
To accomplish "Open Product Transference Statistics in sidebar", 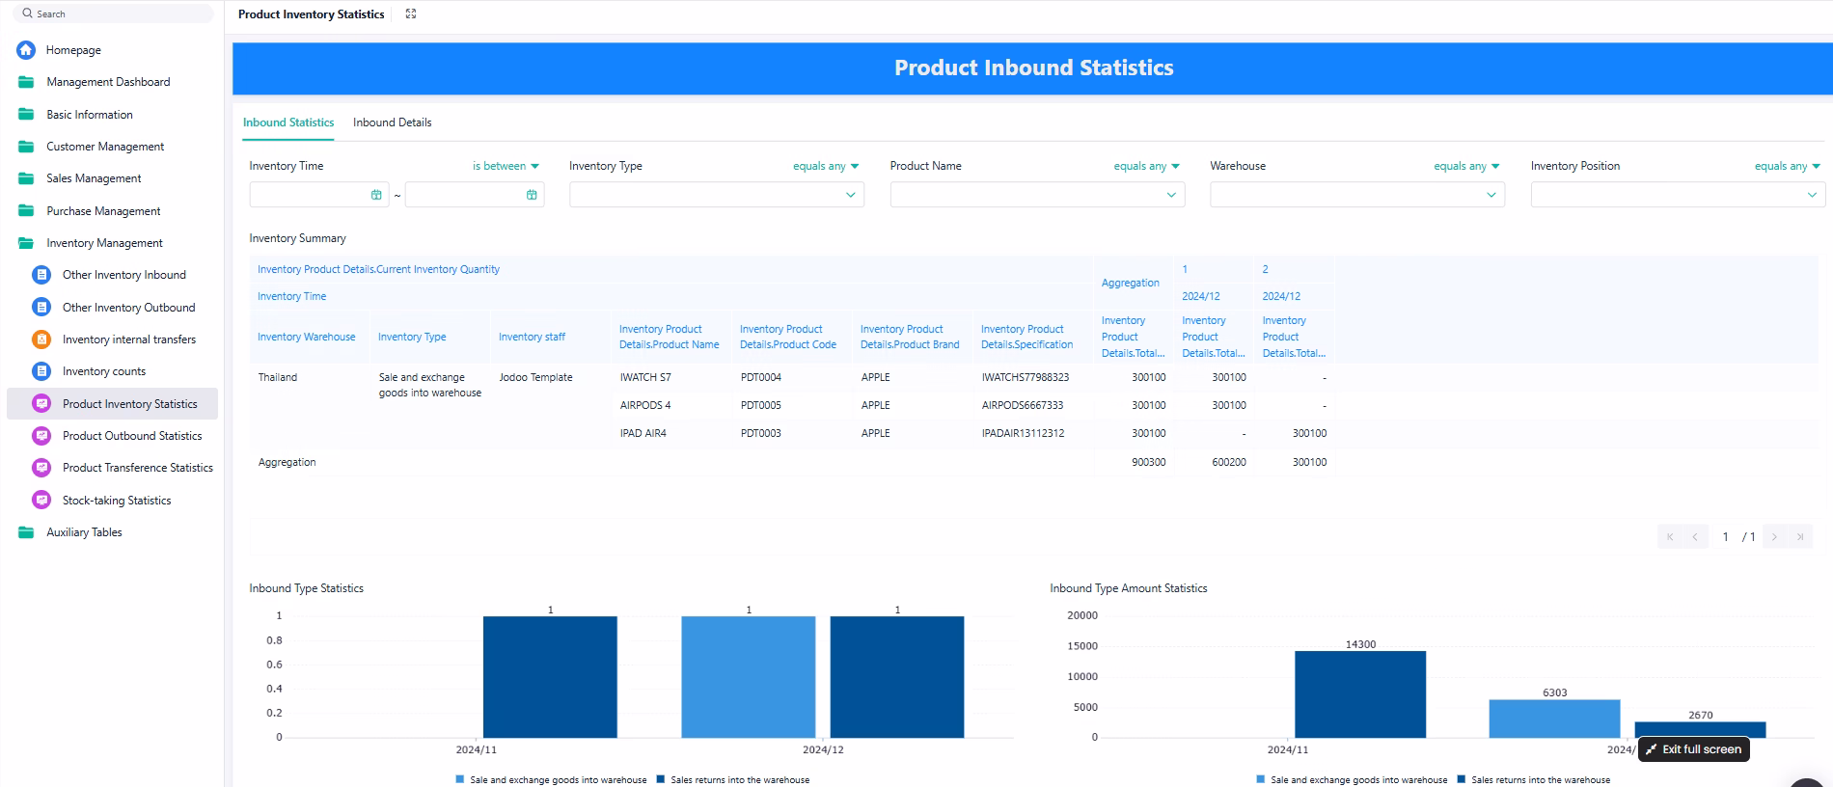I will 137,468.
